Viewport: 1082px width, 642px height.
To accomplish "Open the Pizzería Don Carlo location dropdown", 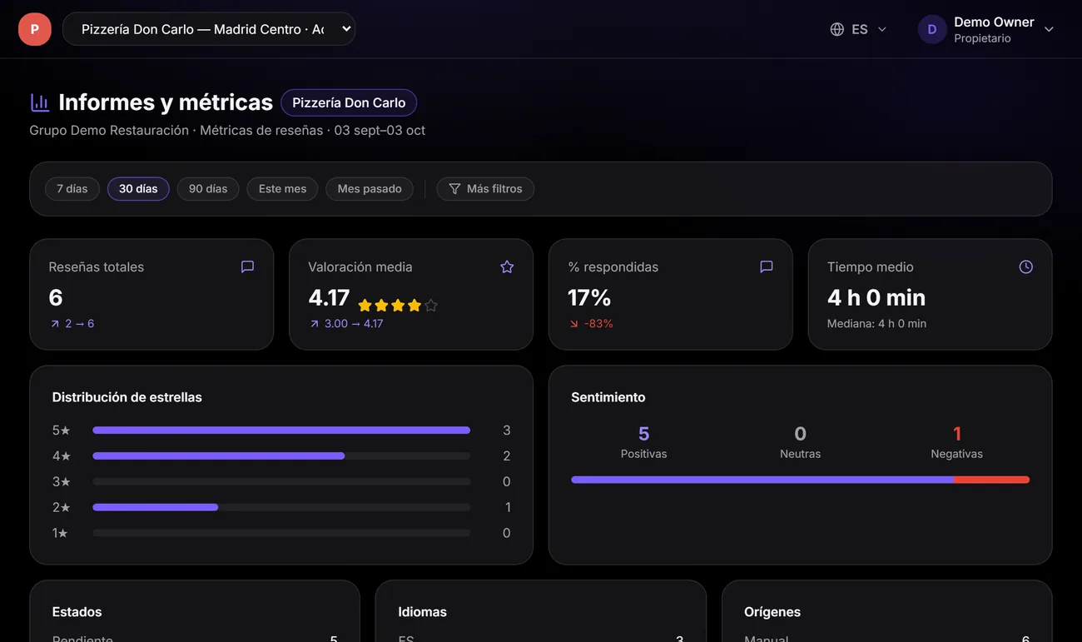I will [x=209, y=29].
